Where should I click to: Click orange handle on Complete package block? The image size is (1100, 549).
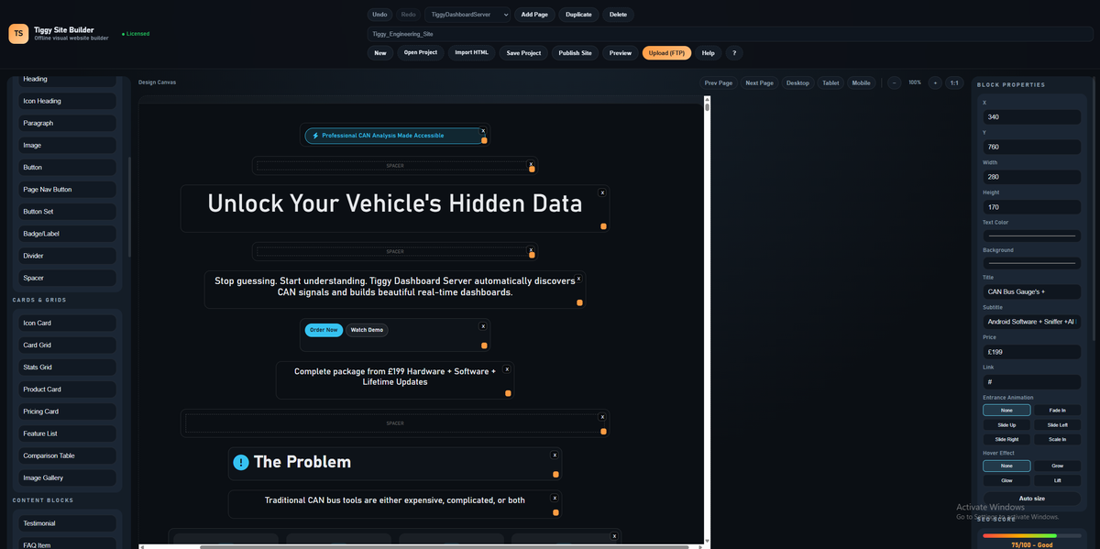pyautogui.click(x=508, y=393)
